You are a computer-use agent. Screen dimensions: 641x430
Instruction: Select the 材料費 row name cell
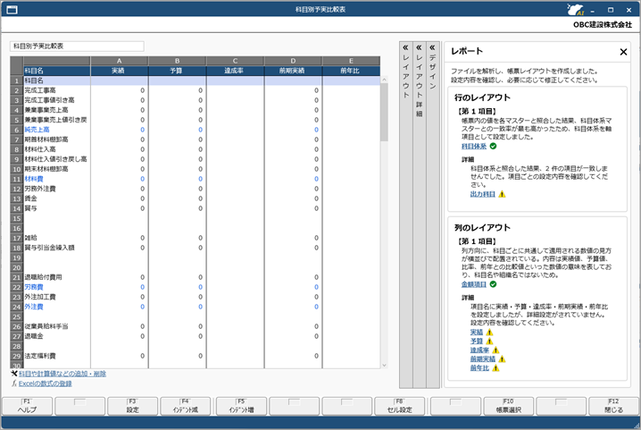tap(57, 179)
